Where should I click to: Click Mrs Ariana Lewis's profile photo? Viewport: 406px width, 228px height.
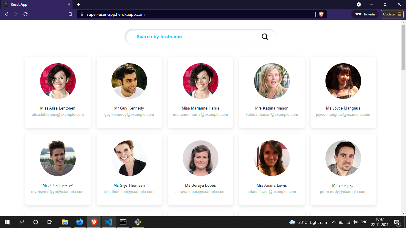[x=272, y=158]
